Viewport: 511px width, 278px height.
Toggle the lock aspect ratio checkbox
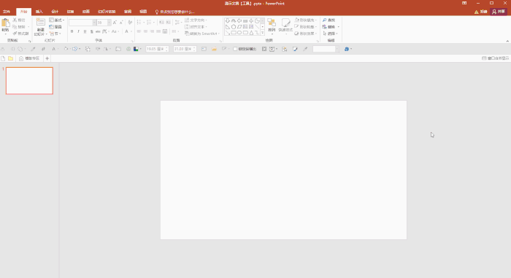tap(235, 49)
